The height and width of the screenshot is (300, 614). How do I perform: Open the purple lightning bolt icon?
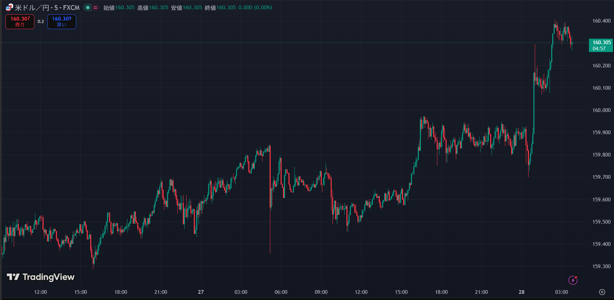(573, 280)
